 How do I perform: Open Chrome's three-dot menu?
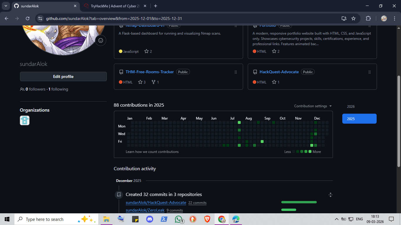click(394, 18)
